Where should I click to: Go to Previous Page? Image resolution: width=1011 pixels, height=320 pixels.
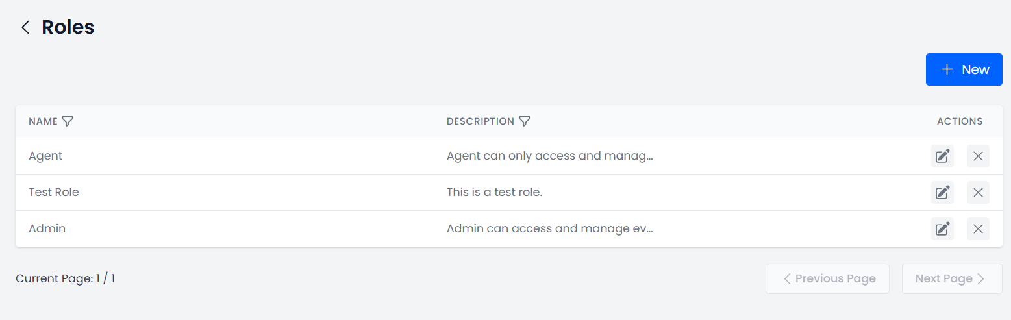(829, 278)
